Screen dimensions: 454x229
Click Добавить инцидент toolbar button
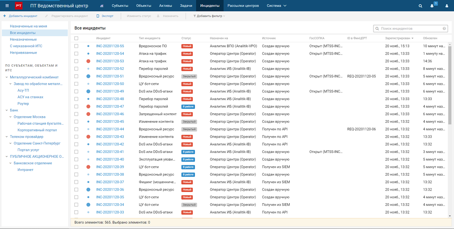click(x=20, y=16)
